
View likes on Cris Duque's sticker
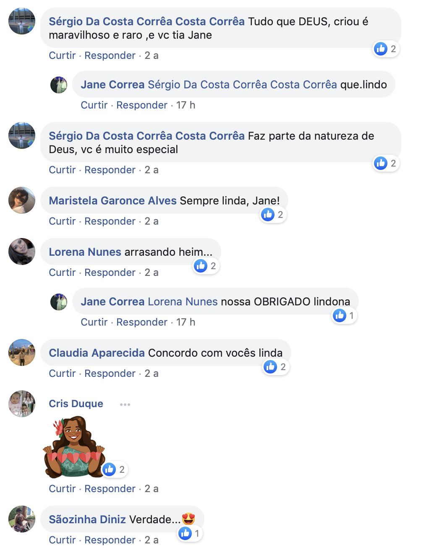pos(115,469)
